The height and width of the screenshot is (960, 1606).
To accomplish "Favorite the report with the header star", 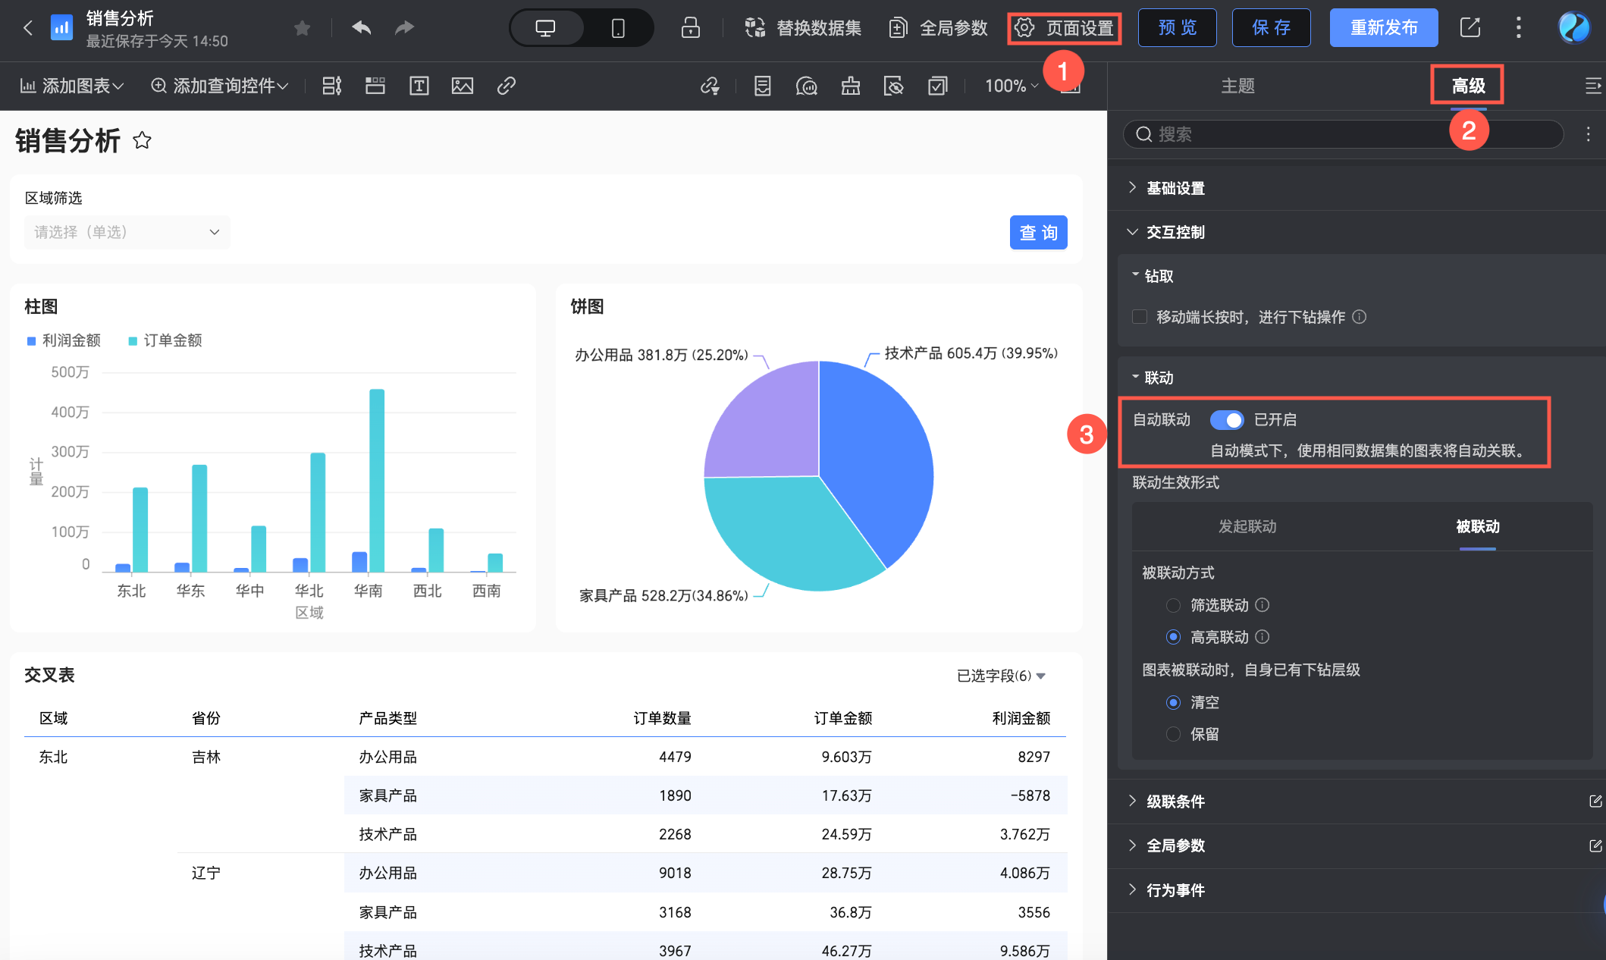I will point(302,28).
